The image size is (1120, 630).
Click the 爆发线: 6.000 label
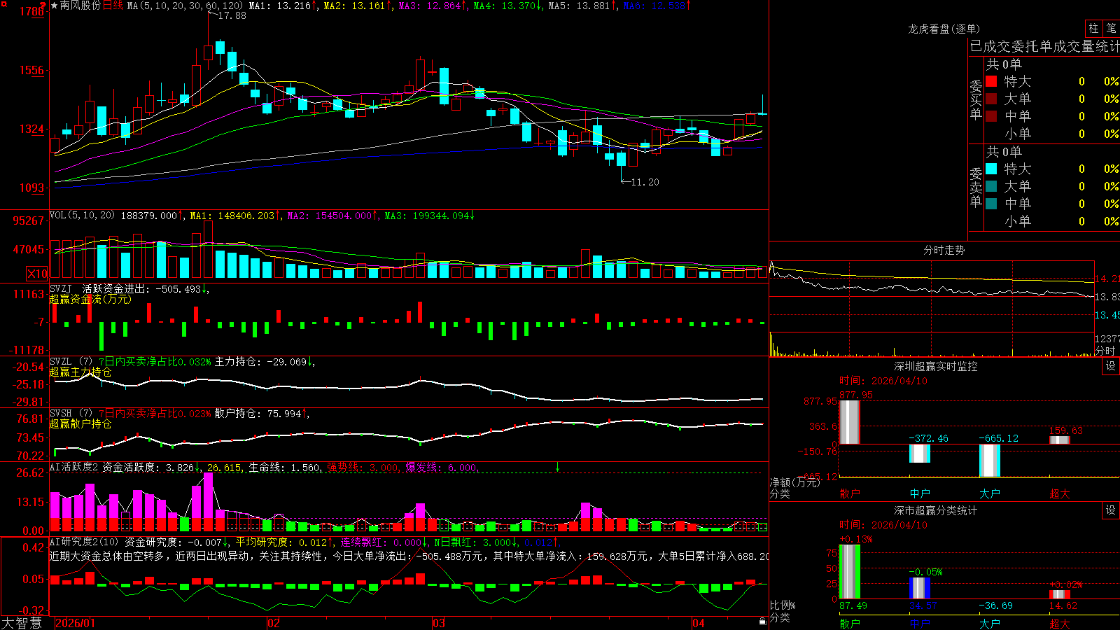point(442,468)
